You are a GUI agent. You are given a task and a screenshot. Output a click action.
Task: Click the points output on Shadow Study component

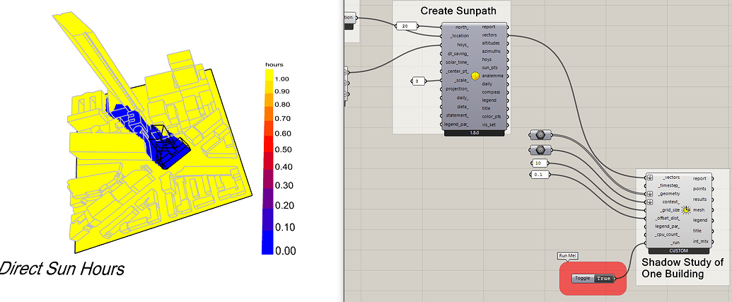pos(699,189)
